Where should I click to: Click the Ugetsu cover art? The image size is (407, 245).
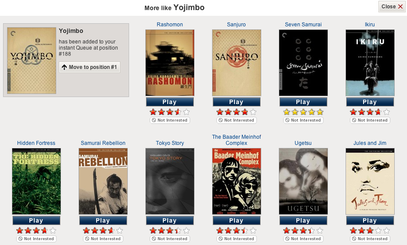303,181
